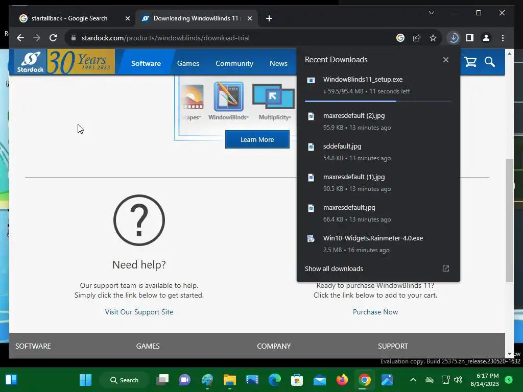Go back to the previous page
523x392 pixels.
pos(20,38)
